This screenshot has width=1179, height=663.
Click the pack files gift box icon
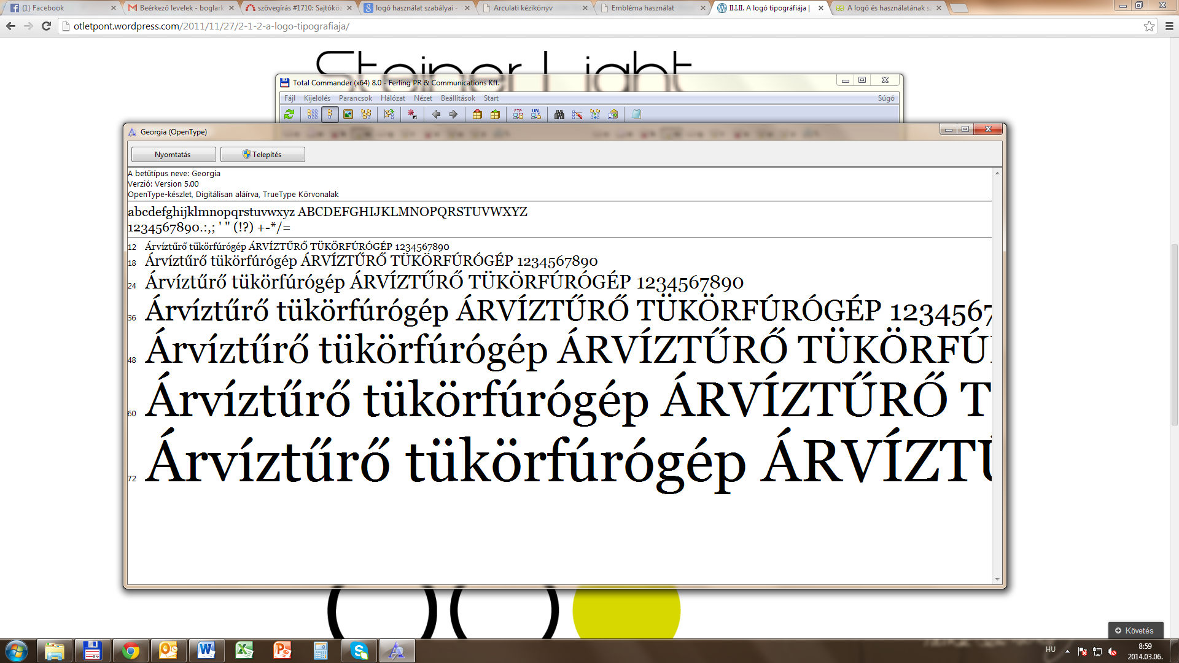(477, 114)
